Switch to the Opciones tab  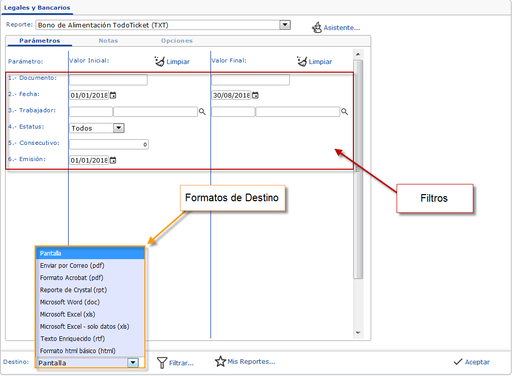177,41
